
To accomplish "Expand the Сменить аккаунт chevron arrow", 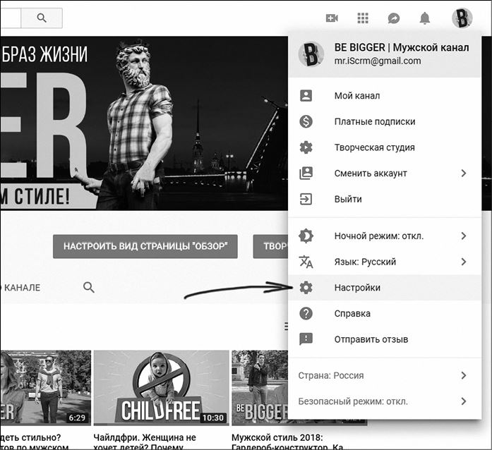I will [464, 173].
